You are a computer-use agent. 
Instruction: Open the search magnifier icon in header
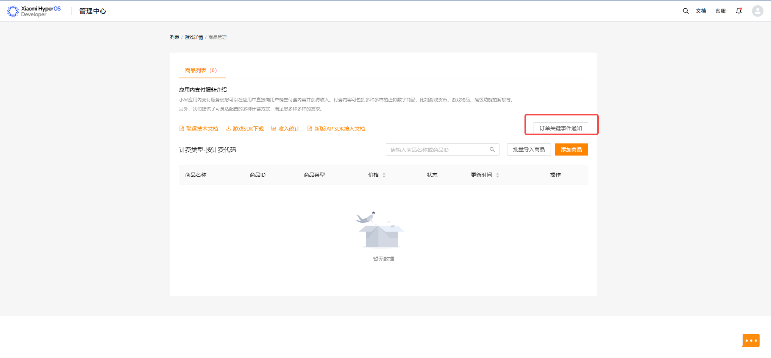[685, 11]
